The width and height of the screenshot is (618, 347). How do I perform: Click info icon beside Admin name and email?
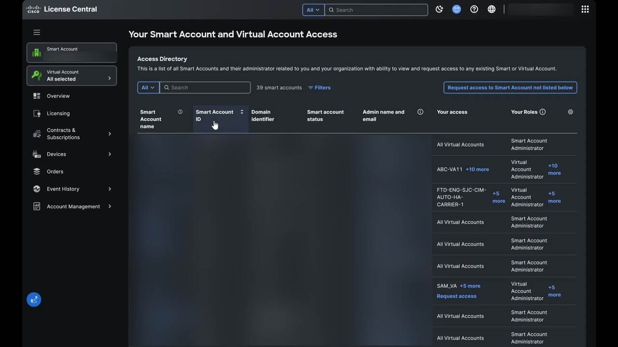point(420,112)
